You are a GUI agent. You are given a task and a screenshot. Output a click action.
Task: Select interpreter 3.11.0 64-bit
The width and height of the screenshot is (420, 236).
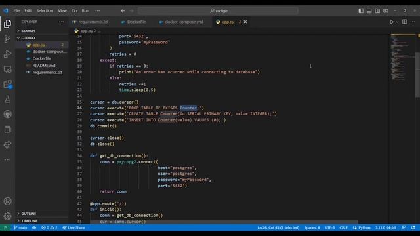click(x=385, y=227)
